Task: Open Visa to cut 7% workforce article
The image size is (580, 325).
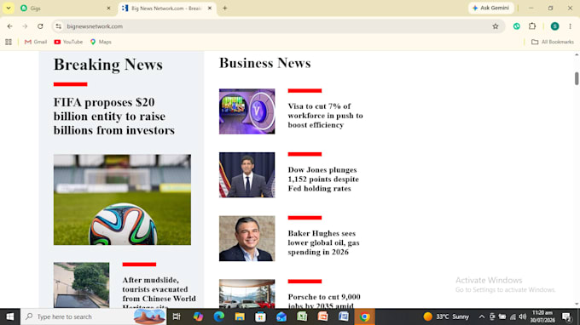Action: [325, 116]
